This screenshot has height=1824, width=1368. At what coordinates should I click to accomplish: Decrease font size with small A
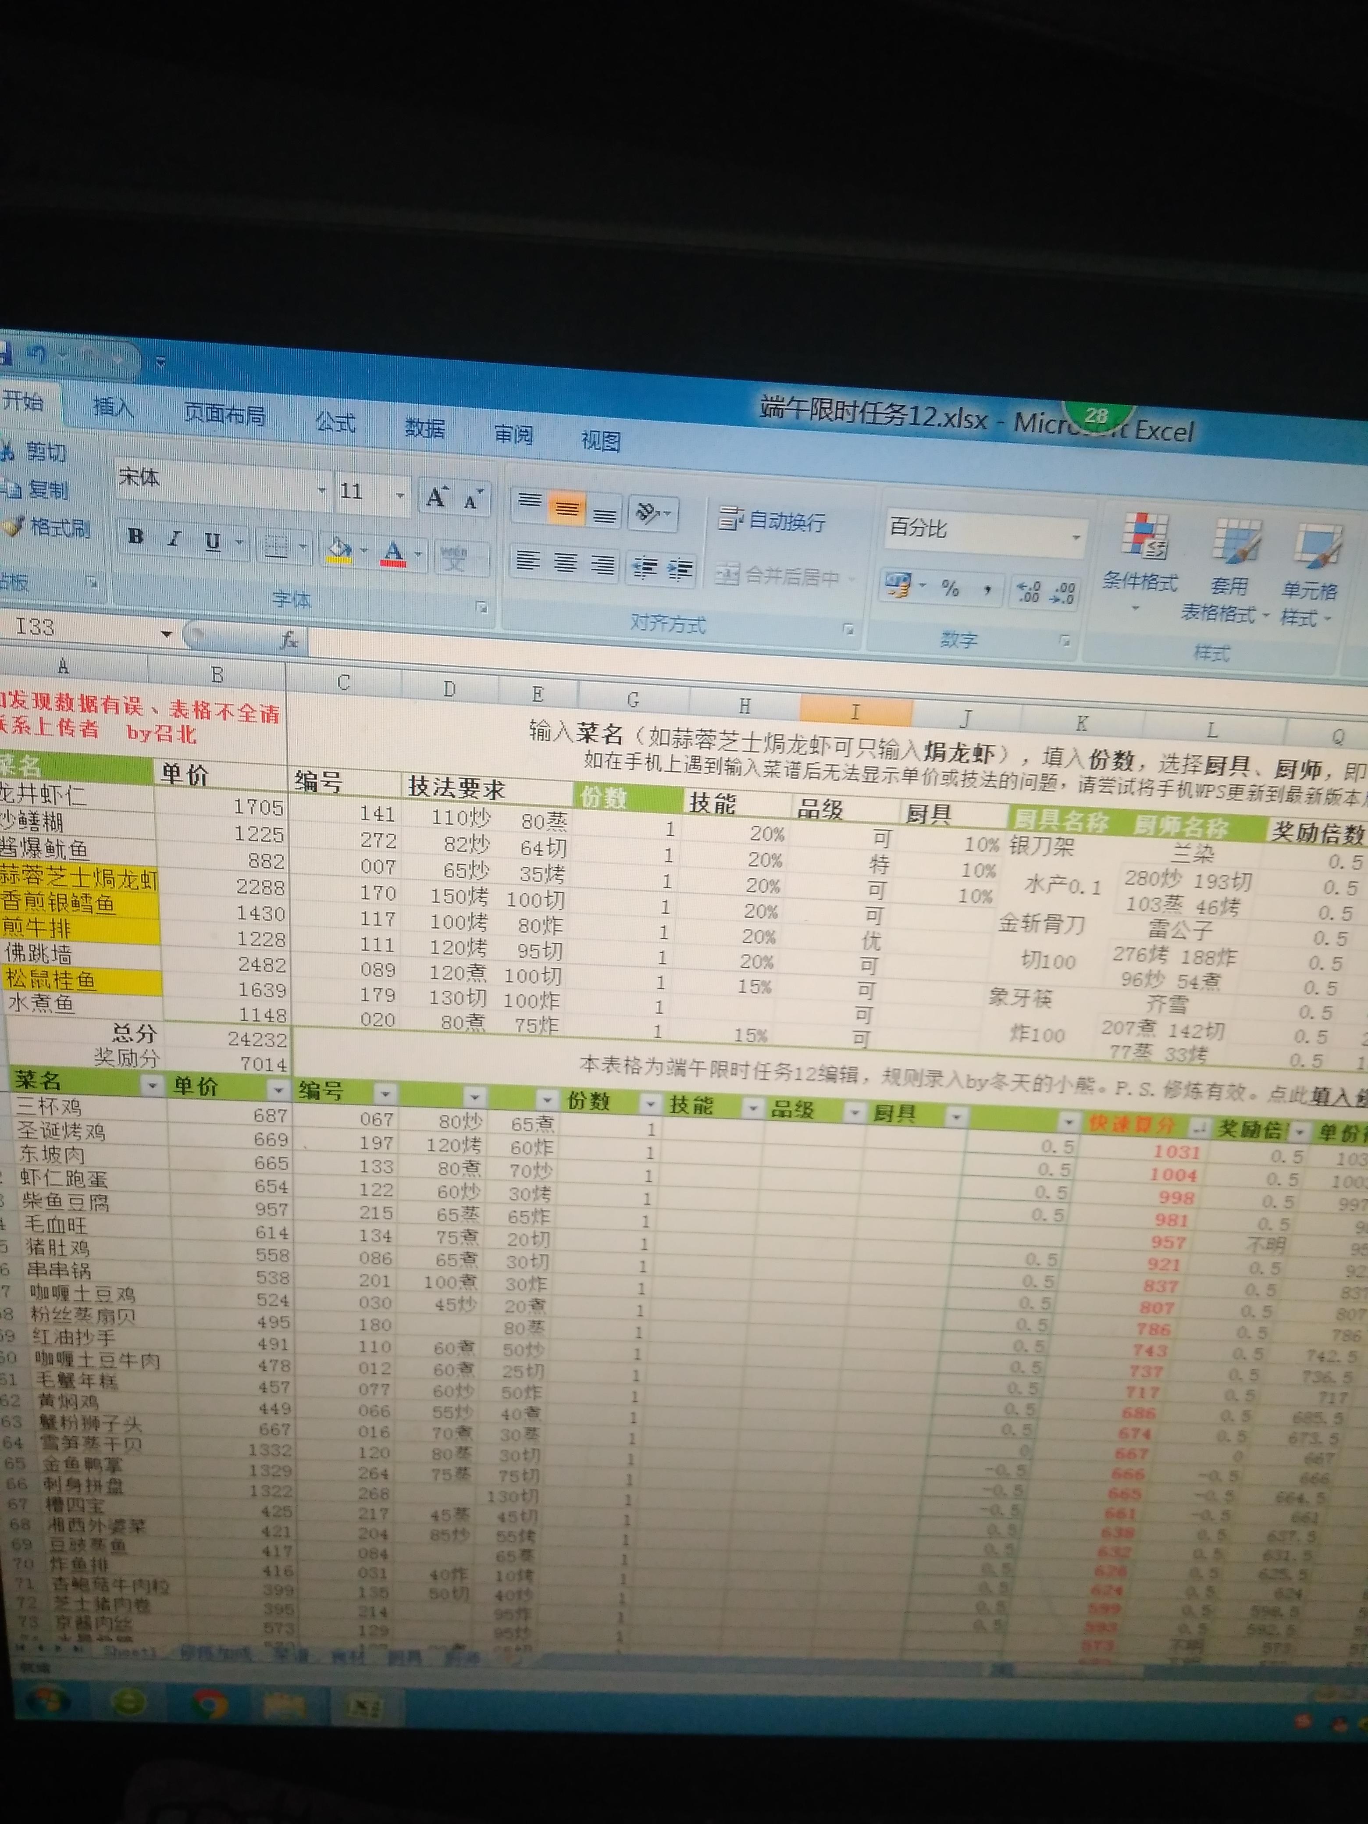[473, 499]
